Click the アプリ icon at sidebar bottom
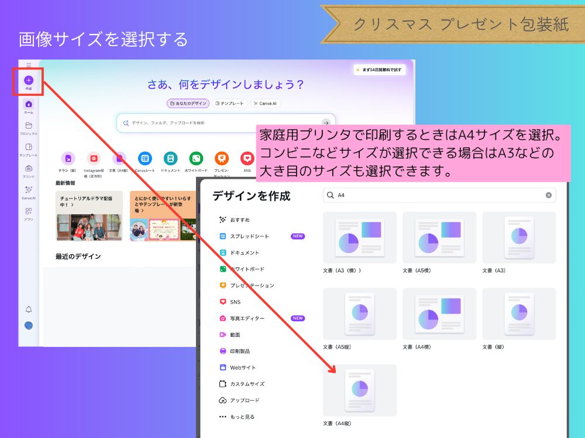585x438 pixels. (28, 210)
